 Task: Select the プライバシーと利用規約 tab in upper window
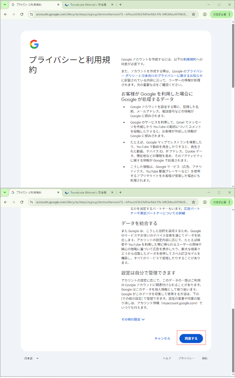pyautogui.click(x=35, y=5)
